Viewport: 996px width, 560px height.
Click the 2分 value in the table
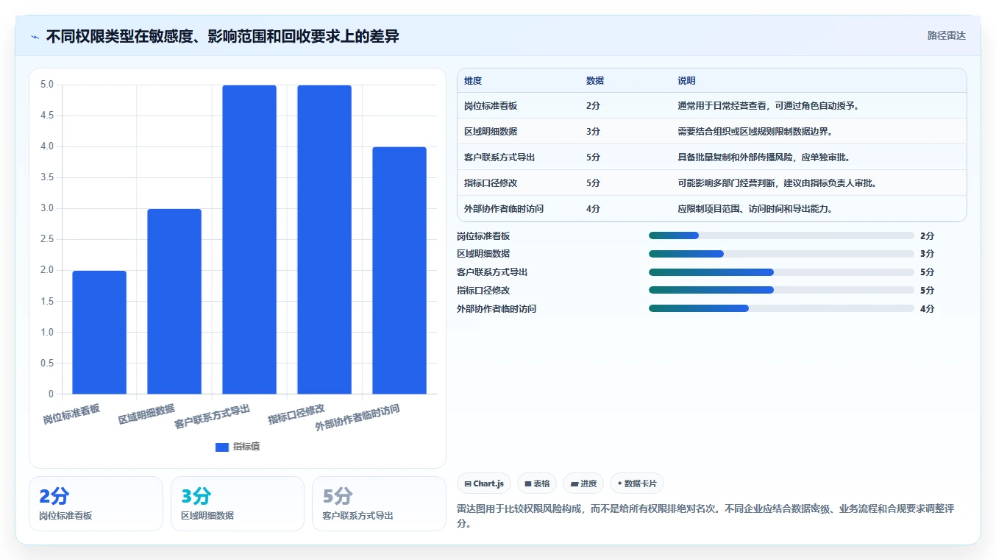(x=593, y=106)
